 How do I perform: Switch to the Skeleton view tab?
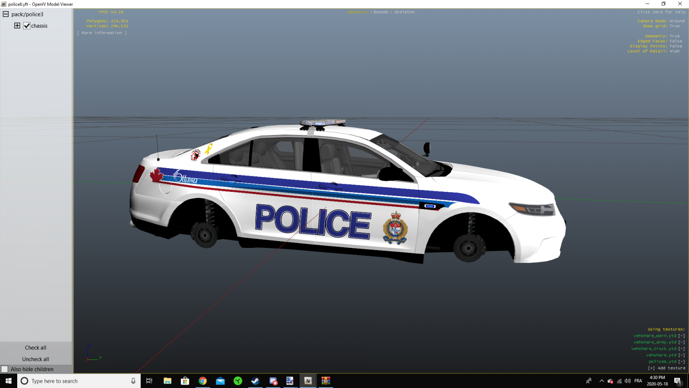click(404, 12)
